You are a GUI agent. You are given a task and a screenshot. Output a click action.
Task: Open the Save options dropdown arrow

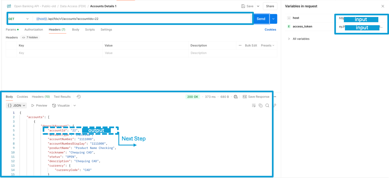click(x=258, y=6)
